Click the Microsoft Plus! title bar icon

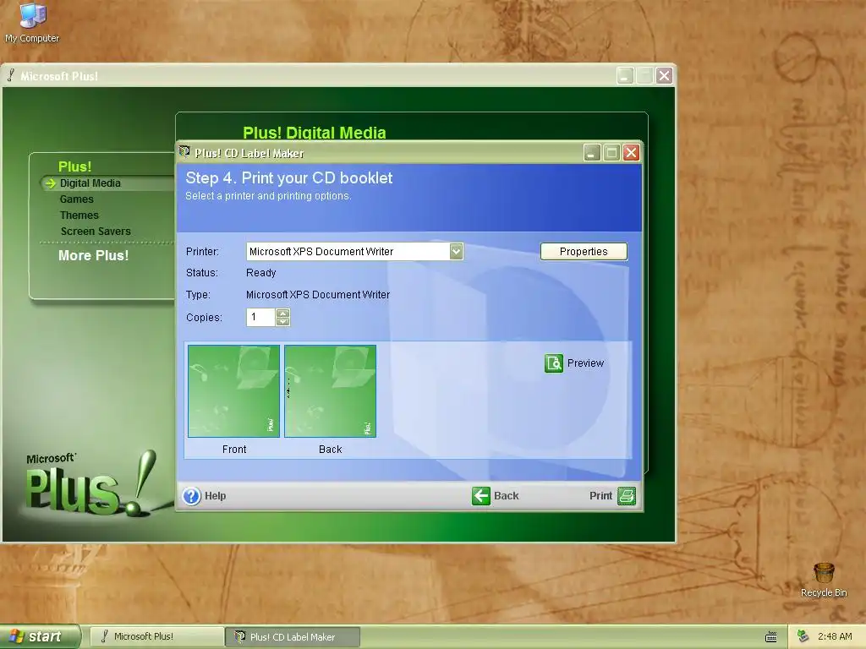[10, 75]
